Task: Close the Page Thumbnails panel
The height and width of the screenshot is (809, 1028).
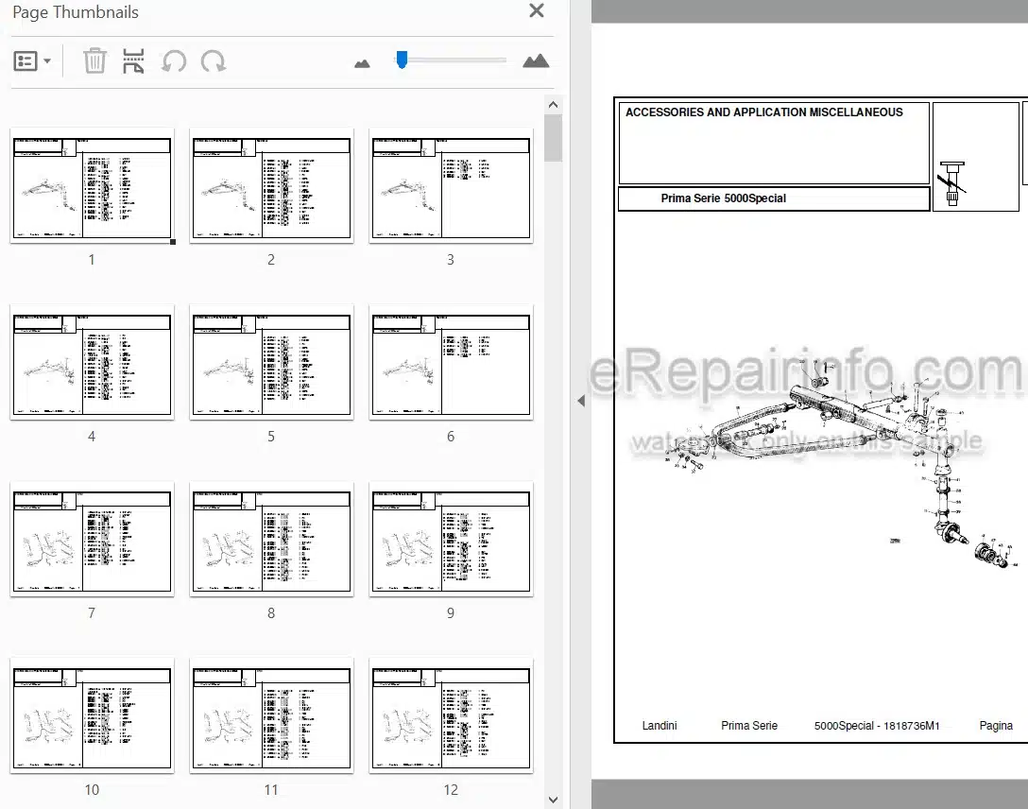Action: [537, 10]
